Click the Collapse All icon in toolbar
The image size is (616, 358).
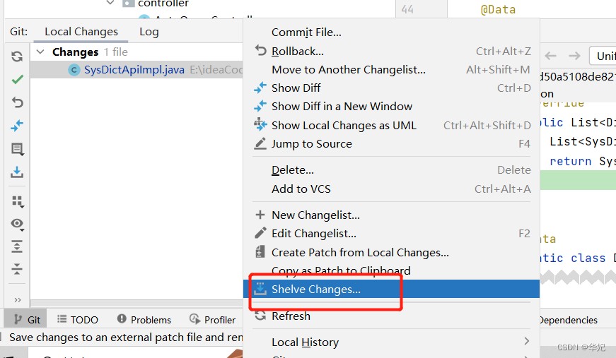click(x=18, y=269)
